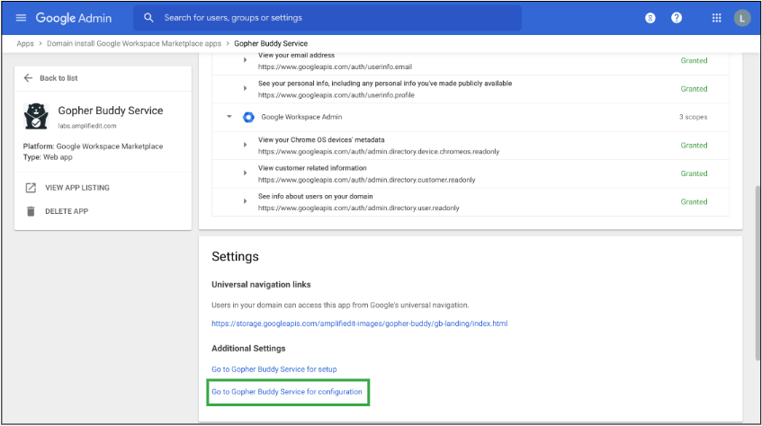
Task: Click the admin.directory.customer.readonly URL
Action: (x=366, y=180)
